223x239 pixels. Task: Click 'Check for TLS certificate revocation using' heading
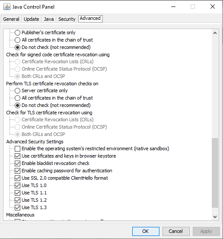tap(49, 113)
